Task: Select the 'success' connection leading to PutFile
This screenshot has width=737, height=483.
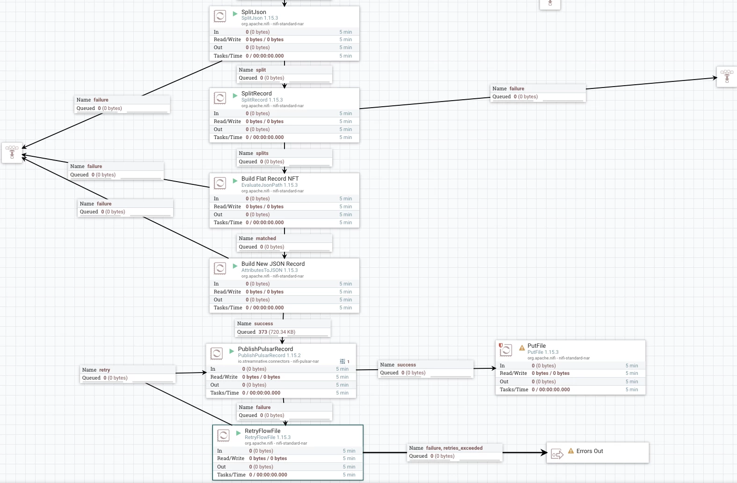Action: [426, 369]
